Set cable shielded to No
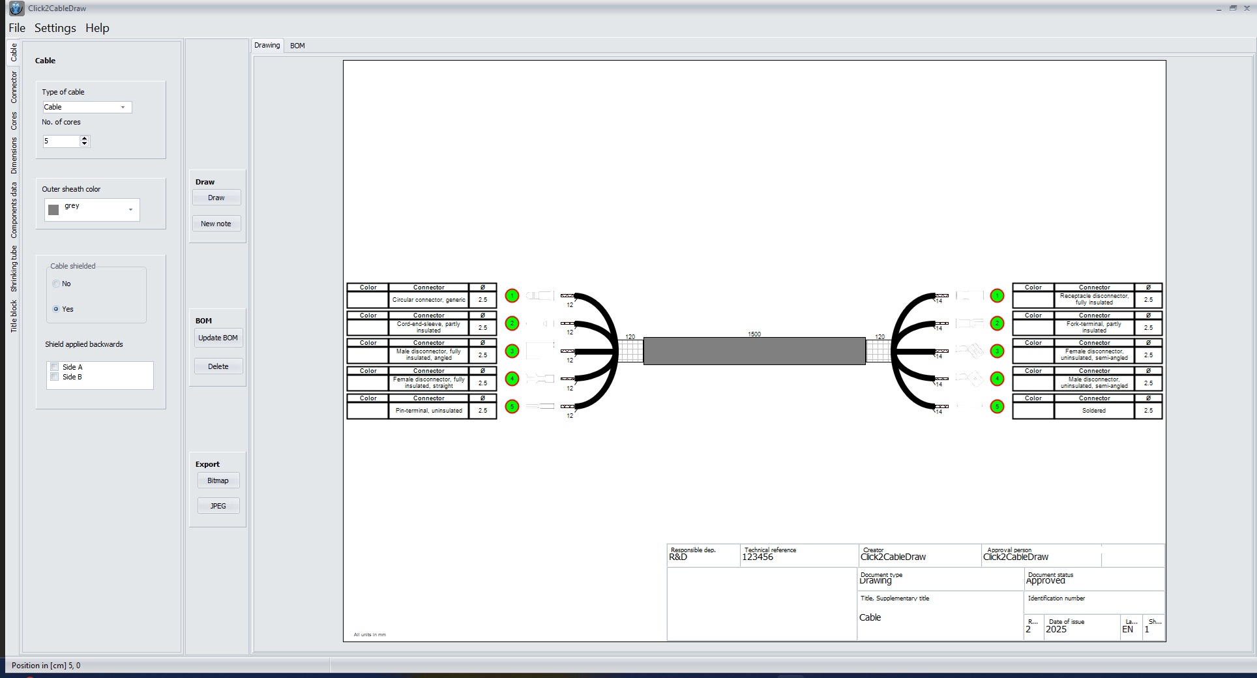 [x=57, y=284]
